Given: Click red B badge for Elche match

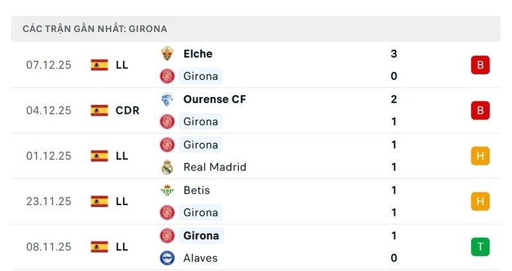Looking at the screenshot, I should pos(480,65).
